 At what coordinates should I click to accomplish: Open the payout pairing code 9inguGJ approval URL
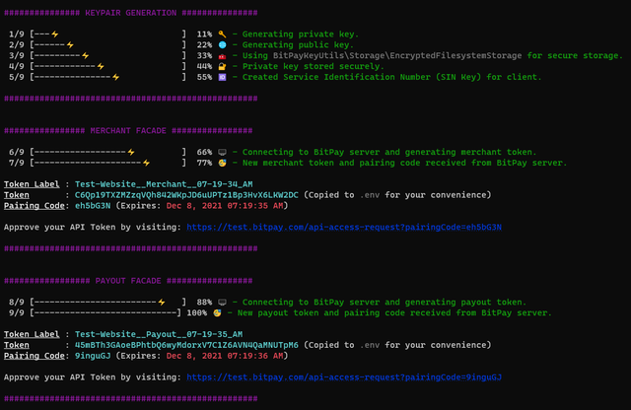(344, 377)
